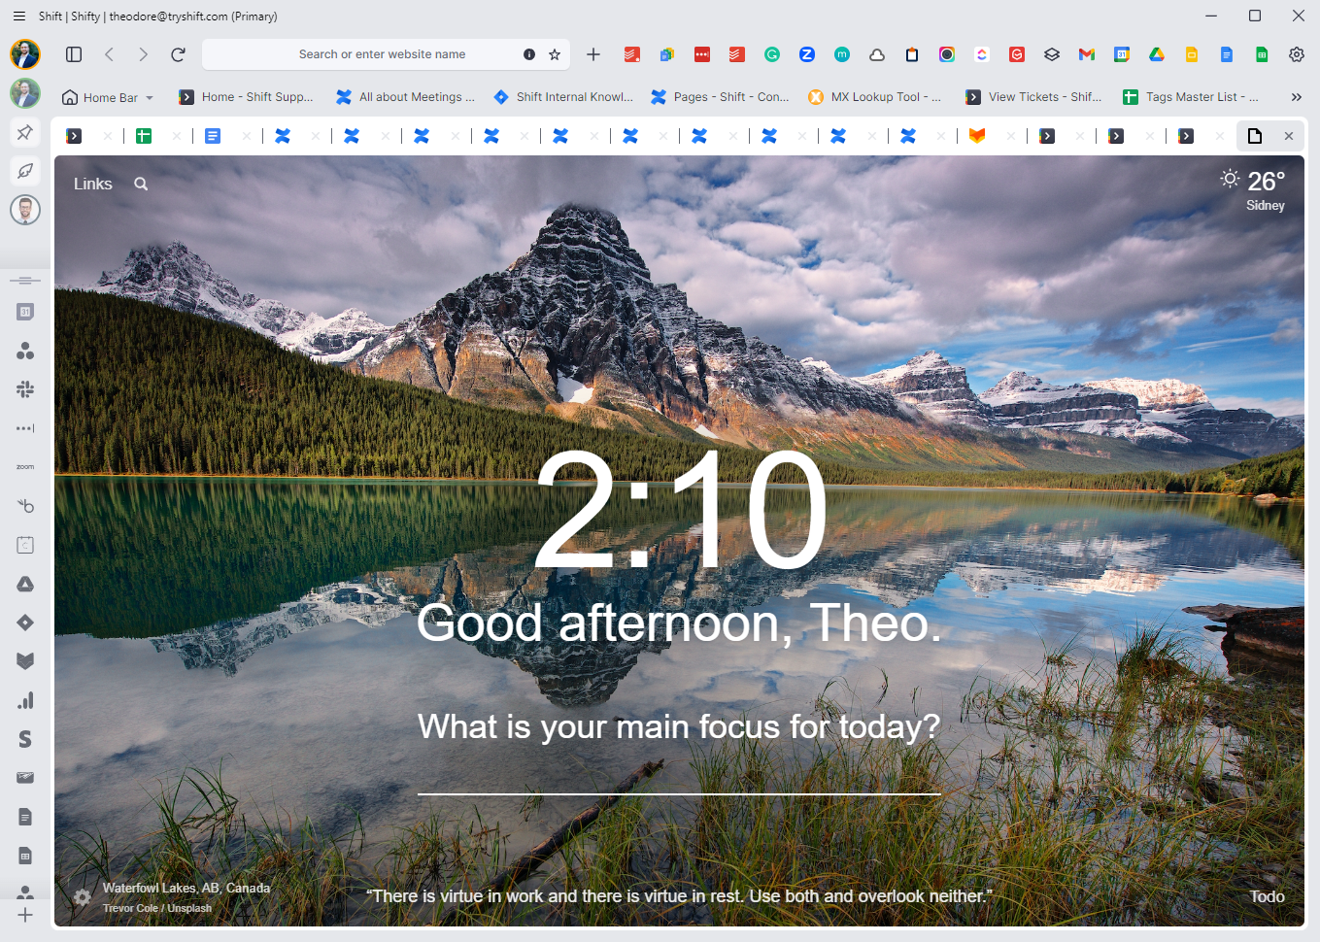Close the active blank page tab
The image size is (1320, 942).
(x=1289, y=136)
